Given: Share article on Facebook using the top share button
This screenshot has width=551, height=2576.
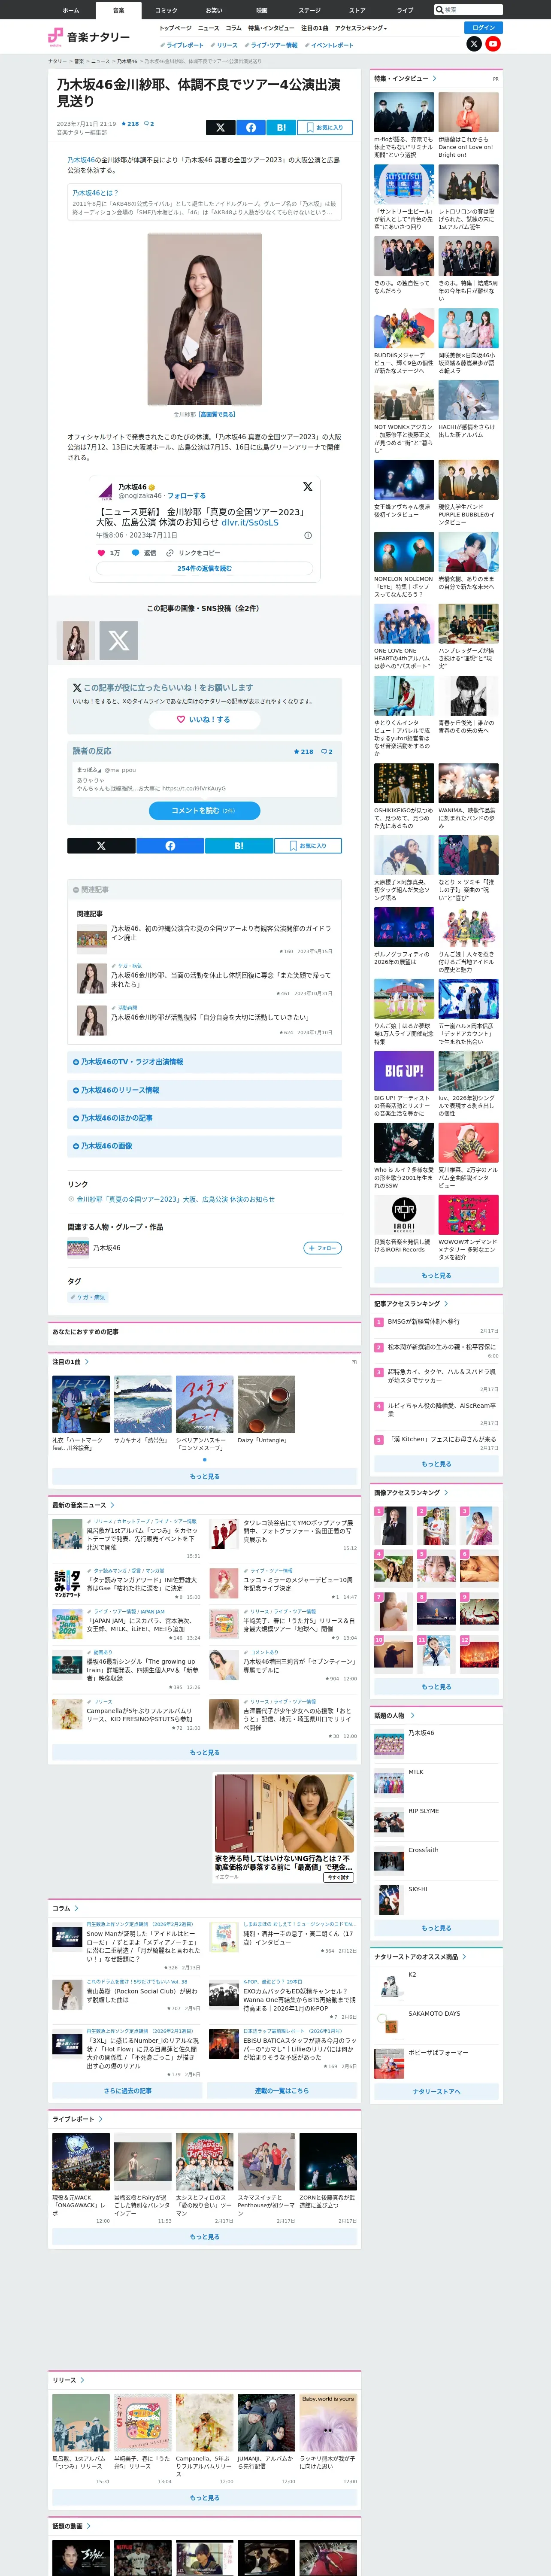Looking at the screenshot, I should point(251,127).
